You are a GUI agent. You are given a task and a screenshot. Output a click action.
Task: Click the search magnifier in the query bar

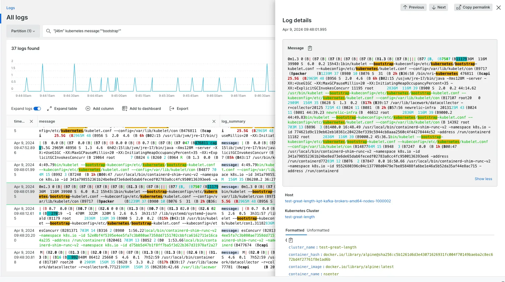[48, 31]
